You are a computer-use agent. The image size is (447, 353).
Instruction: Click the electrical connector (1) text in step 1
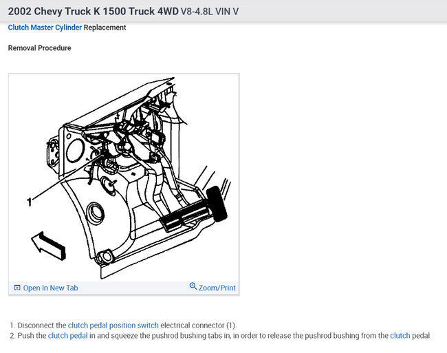[199, 325]
